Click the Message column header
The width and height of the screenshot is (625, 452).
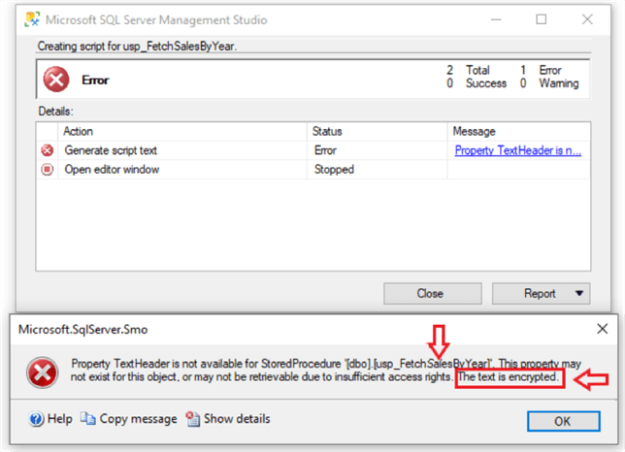tap(518, 131)
